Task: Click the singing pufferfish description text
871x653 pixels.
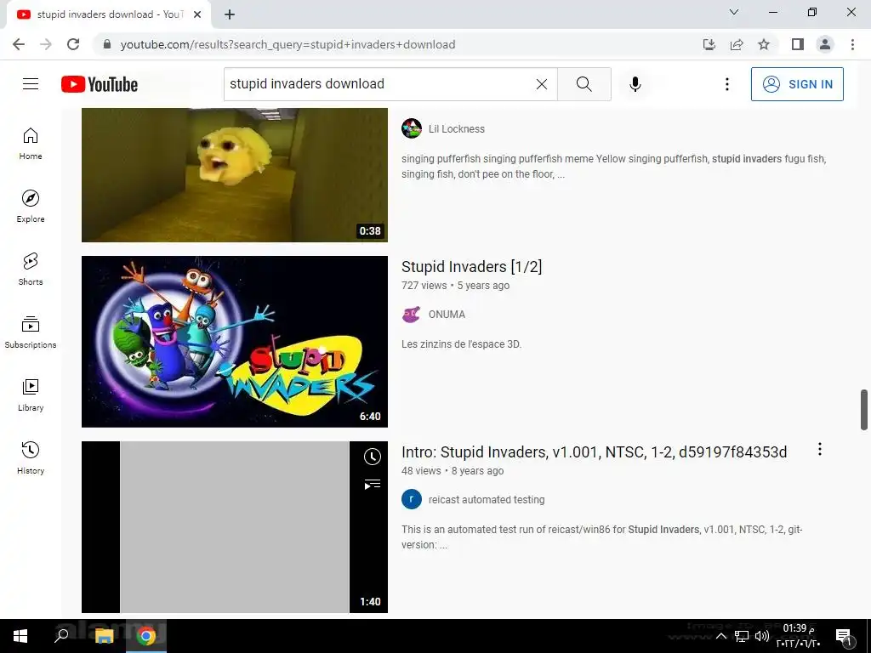Action: 614,167
